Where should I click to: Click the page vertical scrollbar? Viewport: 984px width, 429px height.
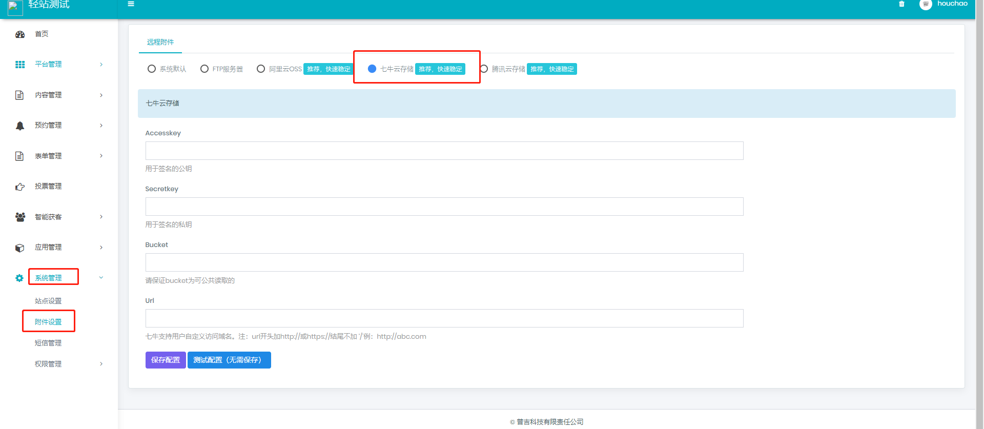tap(979, 214)
